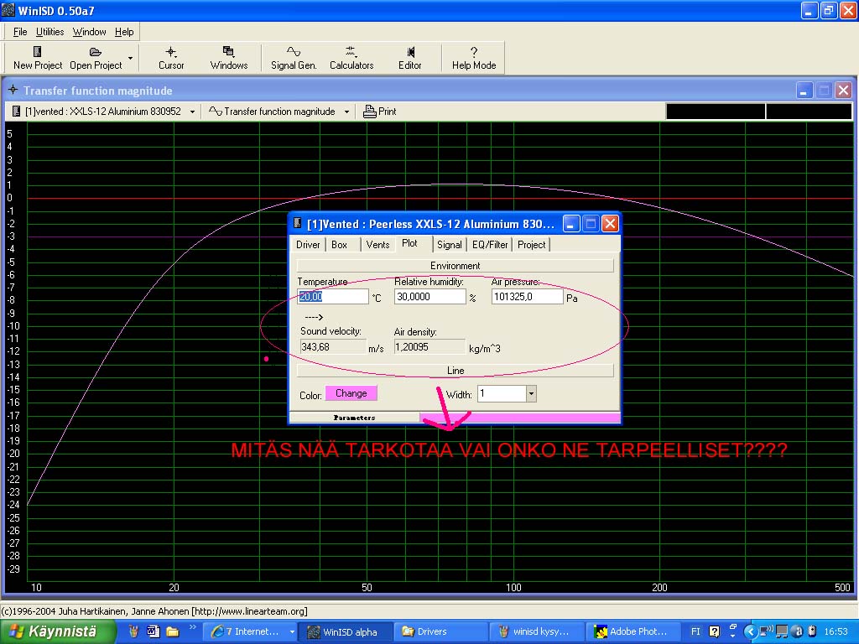The width and height of the screenshot is (859, 644).
Task: Switch to the Box tab
Action: click(339, 245)
